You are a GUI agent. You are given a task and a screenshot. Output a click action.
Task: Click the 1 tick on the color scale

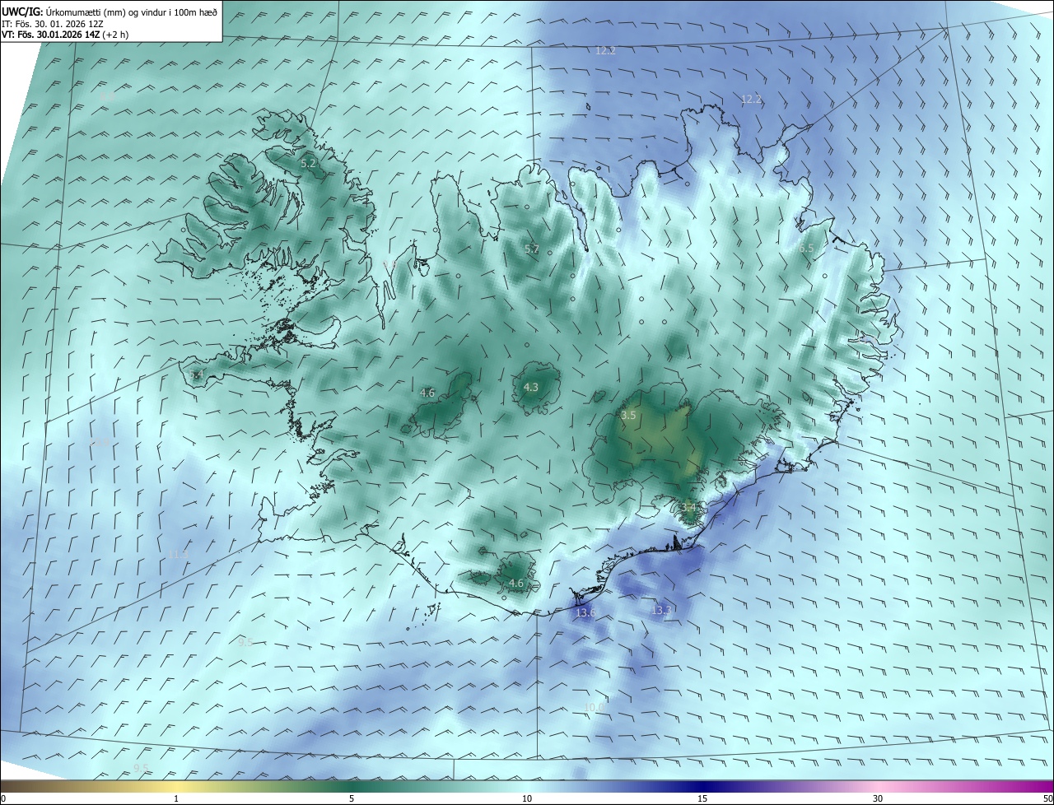point(176,798)
